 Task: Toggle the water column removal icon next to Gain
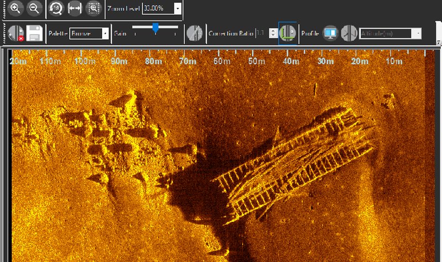click(x=194, y=33)
